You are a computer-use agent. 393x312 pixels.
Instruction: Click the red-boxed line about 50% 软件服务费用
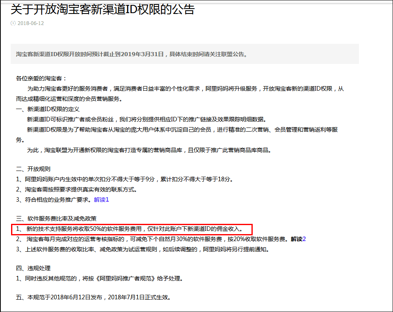(132, 229)
